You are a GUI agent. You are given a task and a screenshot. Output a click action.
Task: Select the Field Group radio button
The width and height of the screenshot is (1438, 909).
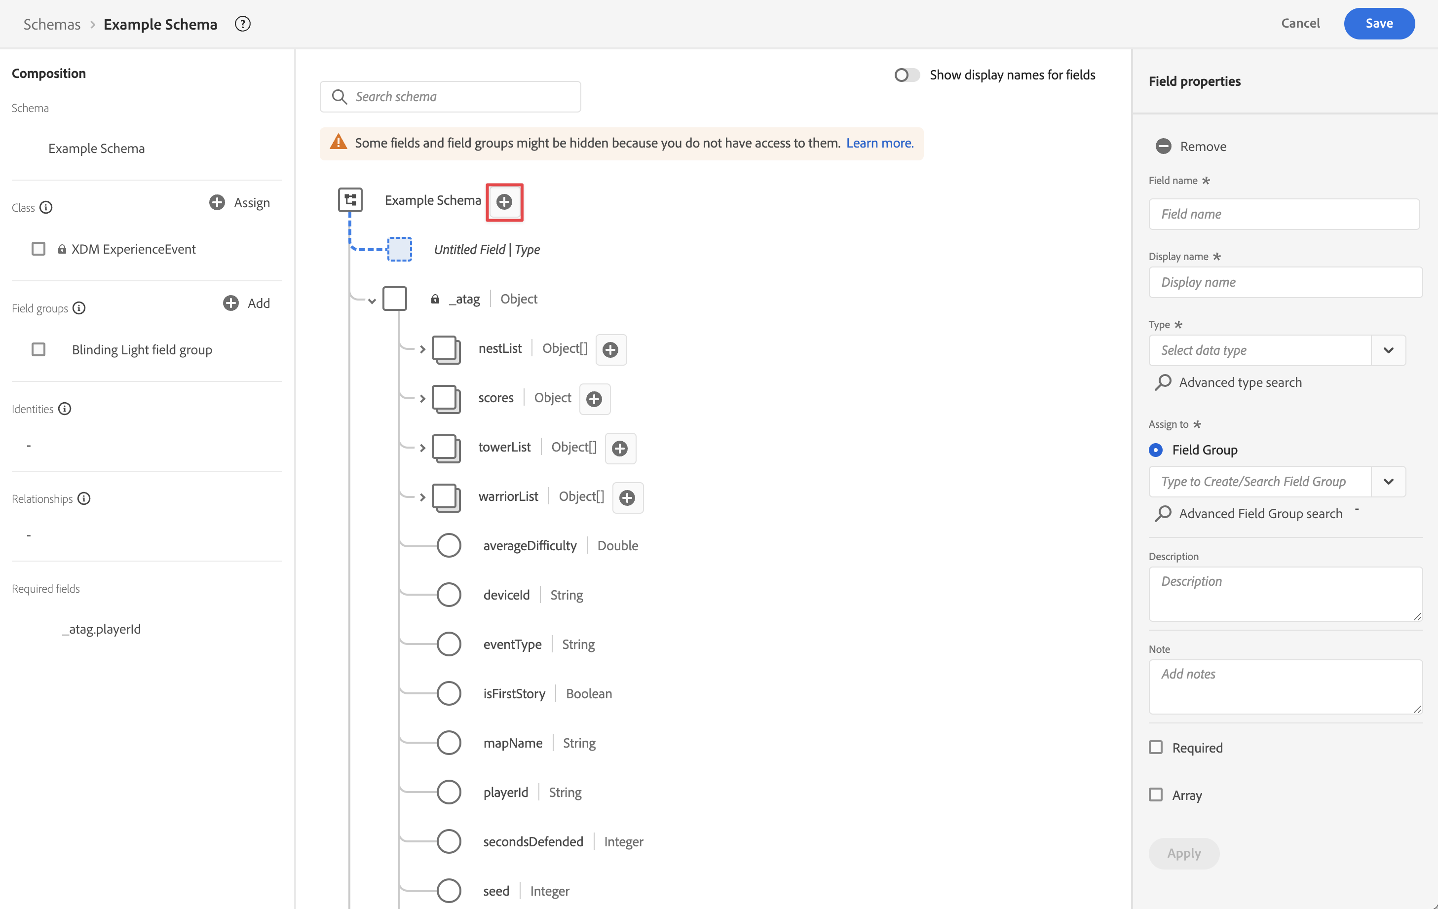click(x=1156, y=450)
